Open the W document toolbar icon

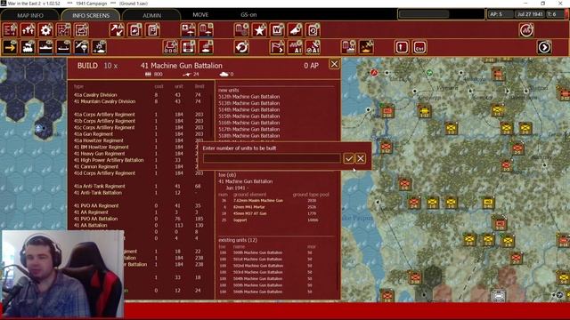[277, 29]
